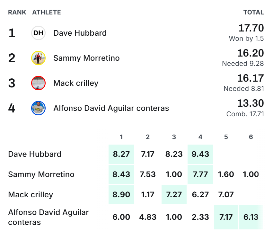Select Alfonso David Aguilar conteras ranking name
This screenshot has width=273, height=240.
(x=111, y=108)
